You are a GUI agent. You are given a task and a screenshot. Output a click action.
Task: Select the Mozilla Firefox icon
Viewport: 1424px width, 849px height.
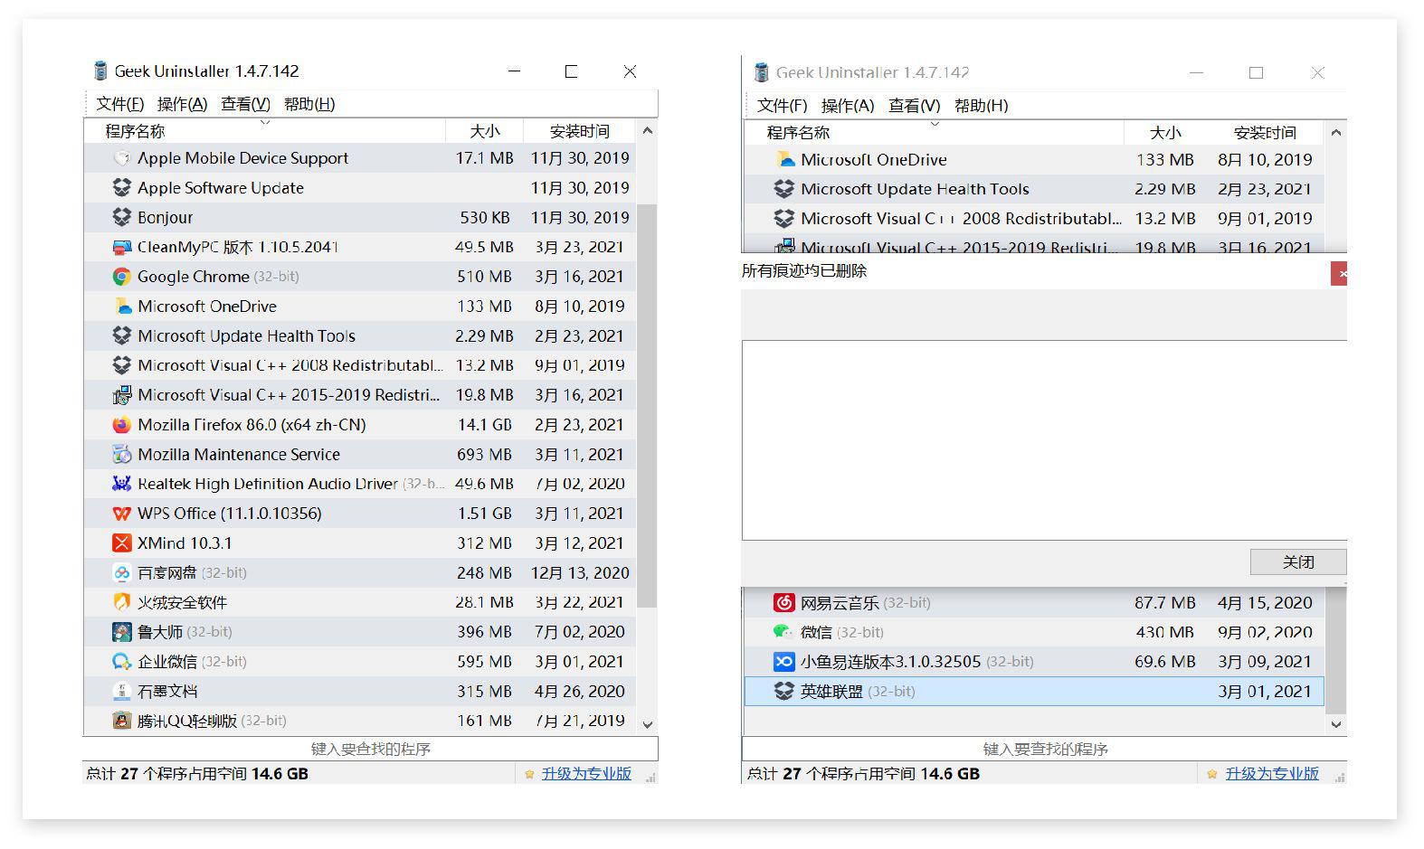pos(121,425)
